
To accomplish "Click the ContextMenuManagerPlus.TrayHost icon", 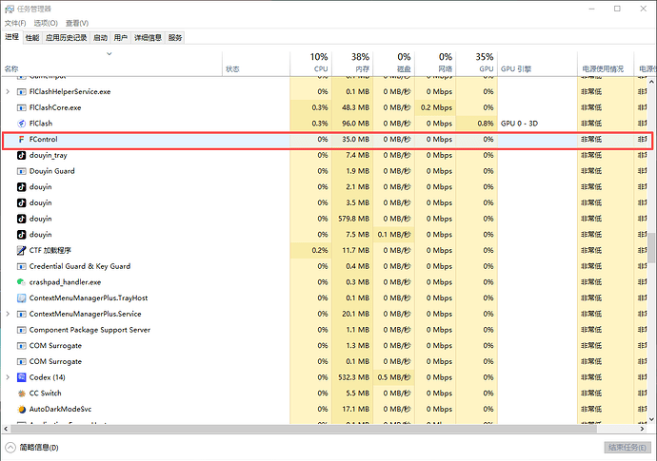I will tap(21, 298).
